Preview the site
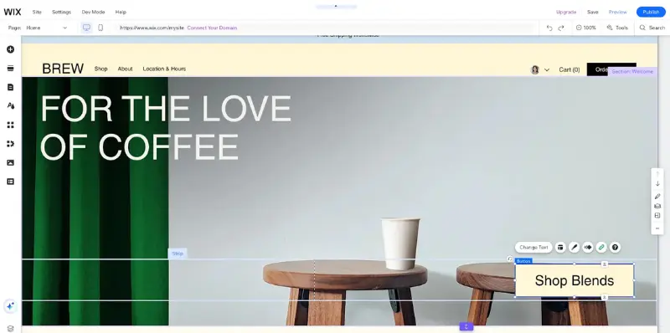 coord(618,12)
